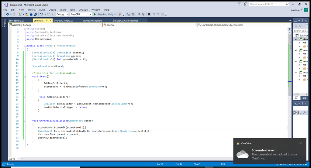Click the Save All toolbar icon
Viewport: 311px width, 168px height.
coord(35,14)
